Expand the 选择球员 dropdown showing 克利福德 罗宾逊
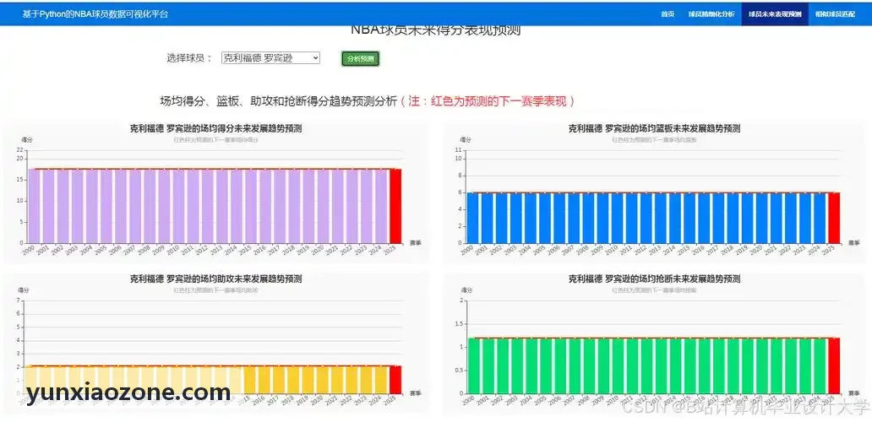Screen dimensions: 872x422 click(271, 57)
